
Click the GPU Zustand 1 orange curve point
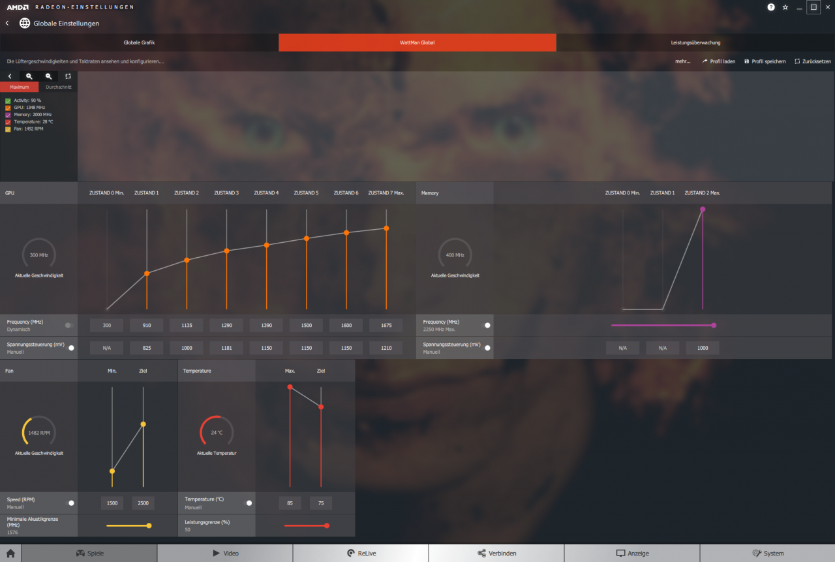[x=147, y=273]
